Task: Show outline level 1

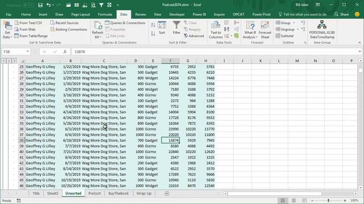Action: 3,61
